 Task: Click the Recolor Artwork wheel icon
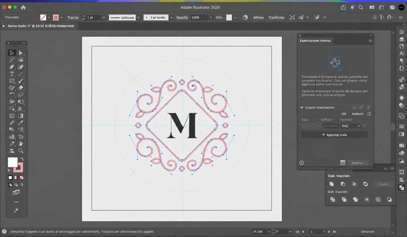[245, 17]
